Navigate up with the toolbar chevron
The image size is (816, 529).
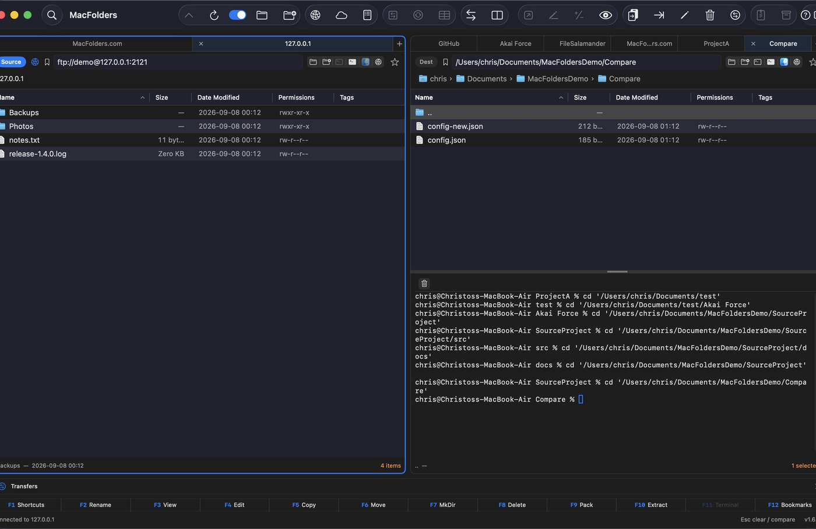tap(189, 15)
